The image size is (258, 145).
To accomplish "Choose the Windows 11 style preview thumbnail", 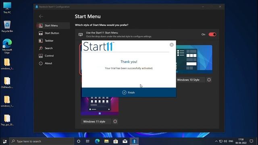I will point(100,106).
